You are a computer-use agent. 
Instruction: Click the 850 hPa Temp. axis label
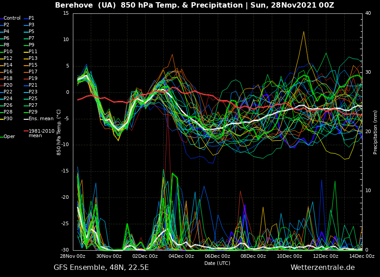(x=59, y=132)
